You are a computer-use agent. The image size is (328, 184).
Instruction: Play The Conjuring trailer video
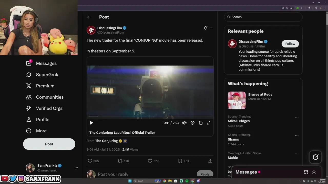tap(91, 123)
